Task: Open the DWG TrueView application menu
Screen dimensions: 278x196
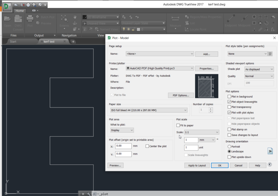Action: 7,7
